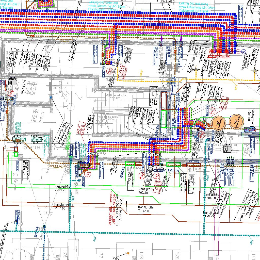Viewport: 260px width, 260px height.
Task: Click the left green hatched equipment block
Action: (19, 139)
